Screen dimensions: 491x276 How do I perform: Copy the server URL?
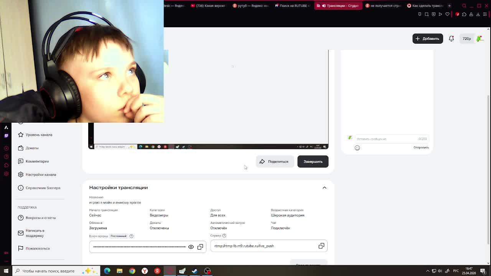point(321,246)
